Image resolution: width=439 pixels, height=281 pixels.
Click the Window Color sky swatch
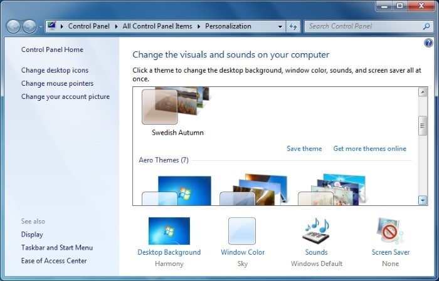tap(242, 231)
